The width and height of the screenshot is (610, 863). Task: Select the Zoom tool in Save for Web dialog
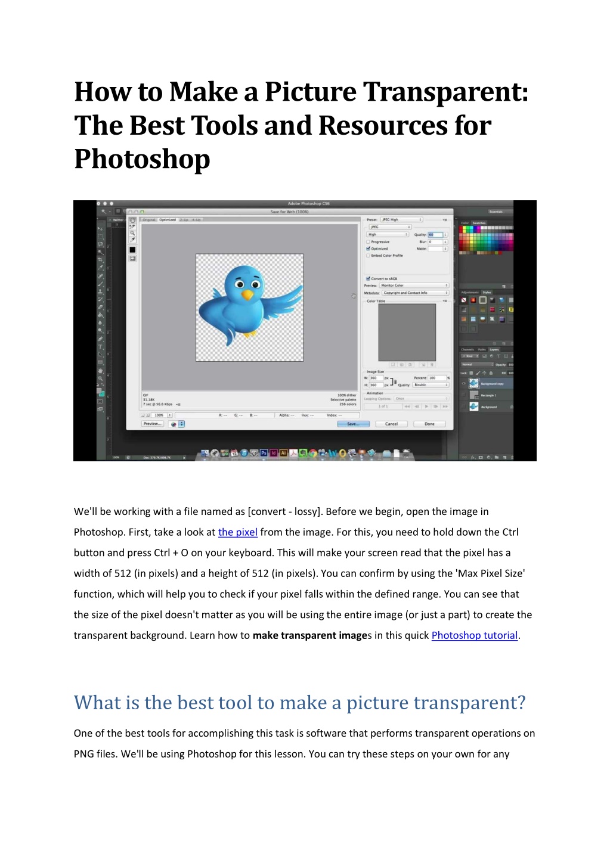(132, 233)
